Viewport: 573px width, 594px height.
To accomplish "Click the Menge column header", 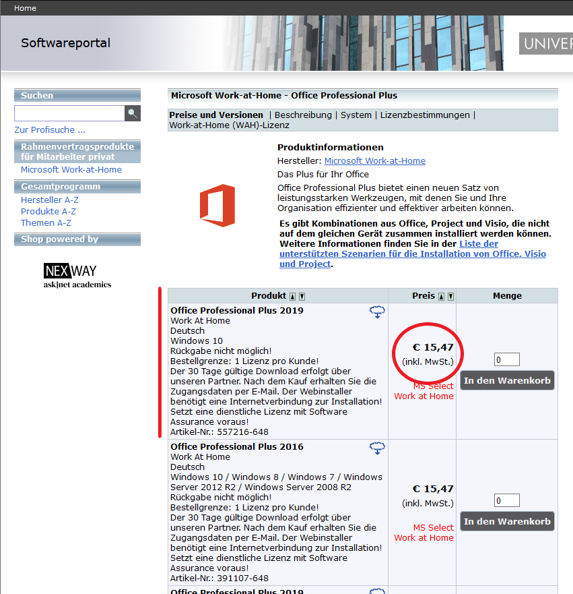I will (507, 296).
